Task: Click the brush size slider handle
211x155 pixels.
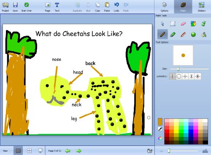Action: click(178, 69)
